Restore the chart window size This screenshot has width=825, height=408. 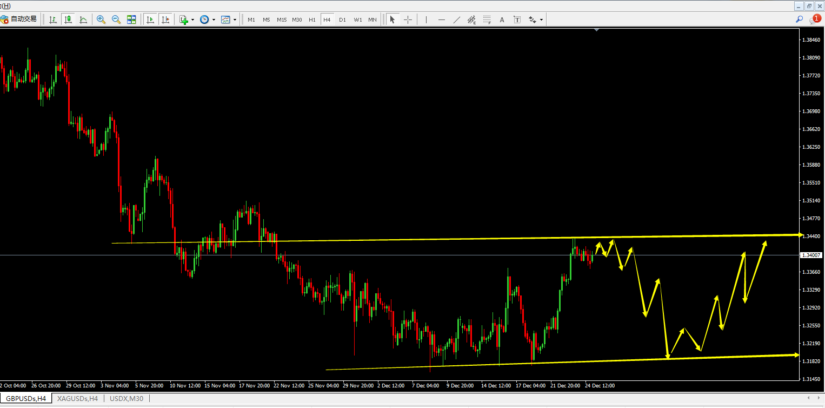(809, 6)
